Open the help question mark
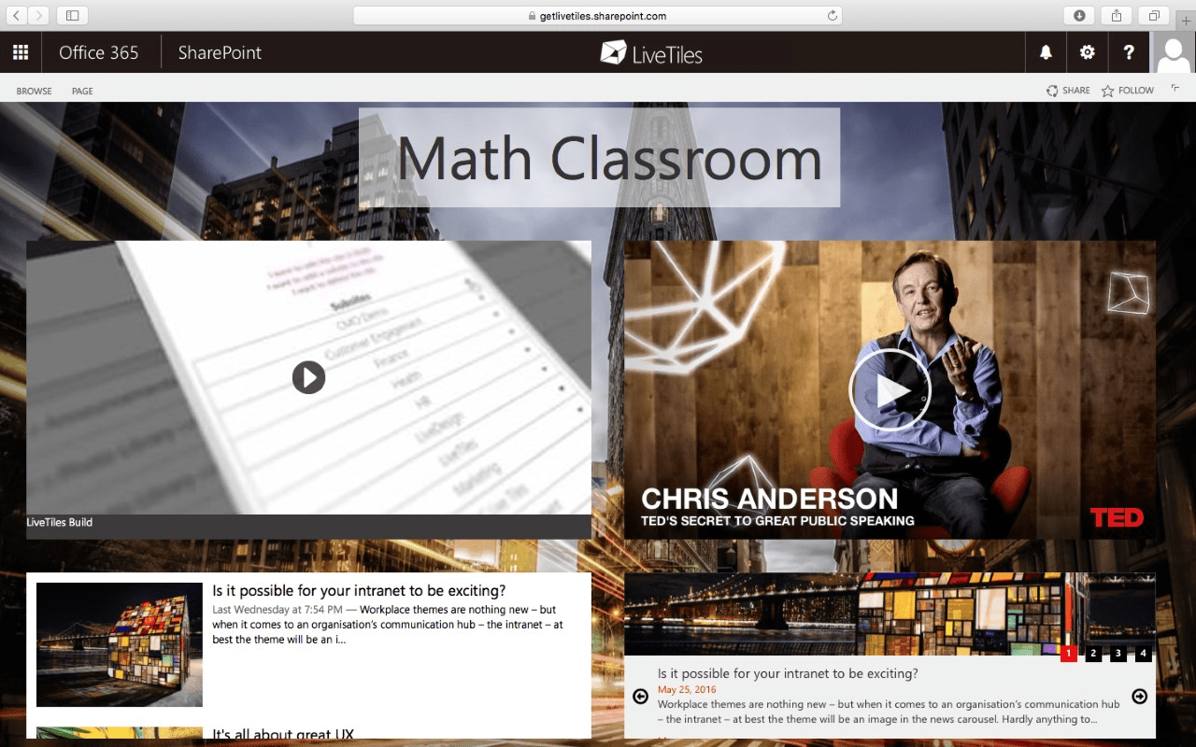 tap(1129, 52)
